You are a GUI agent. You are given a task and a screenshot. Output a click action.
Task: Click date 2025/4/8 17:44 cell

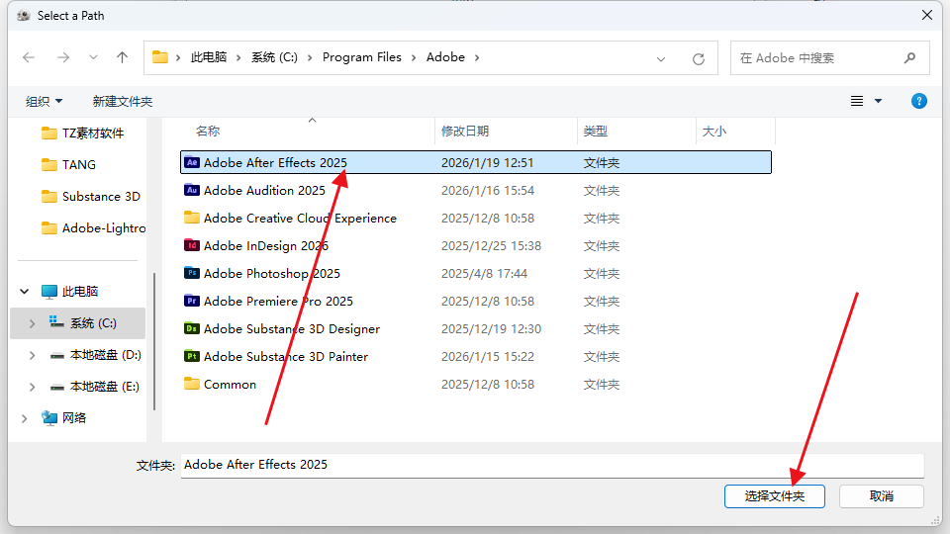[x=484, y=274]
